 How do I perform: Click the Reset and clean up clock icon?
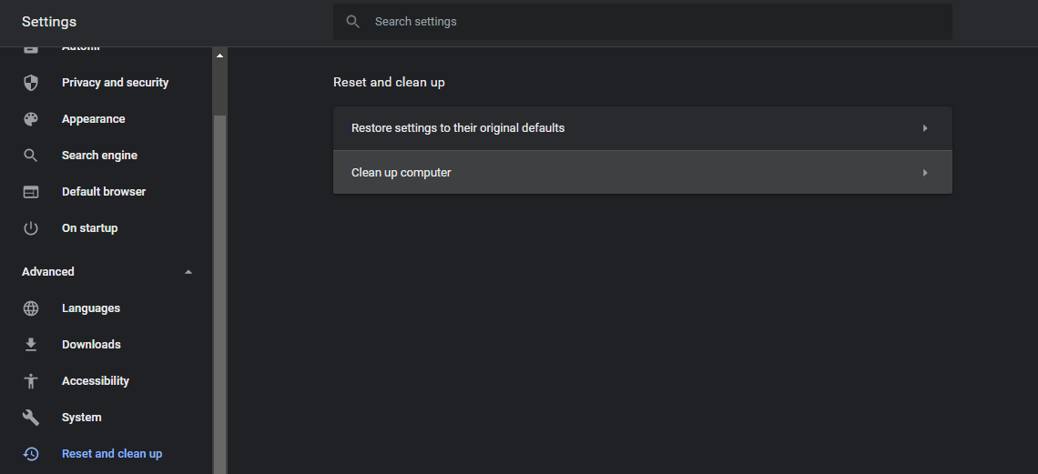pos(31,454)
